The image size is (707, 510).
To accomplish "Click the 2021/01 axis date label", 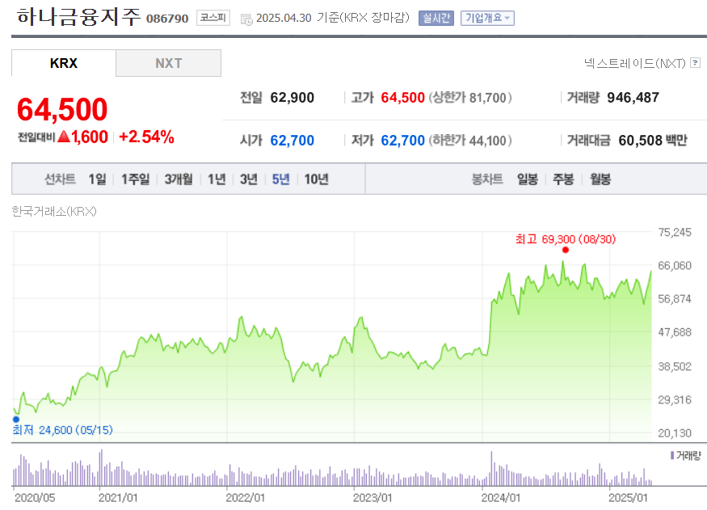I will pyautogui.click(x=118, y=498).
